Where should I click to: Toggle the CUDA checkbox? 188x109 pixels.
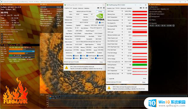tap(81, 56)
